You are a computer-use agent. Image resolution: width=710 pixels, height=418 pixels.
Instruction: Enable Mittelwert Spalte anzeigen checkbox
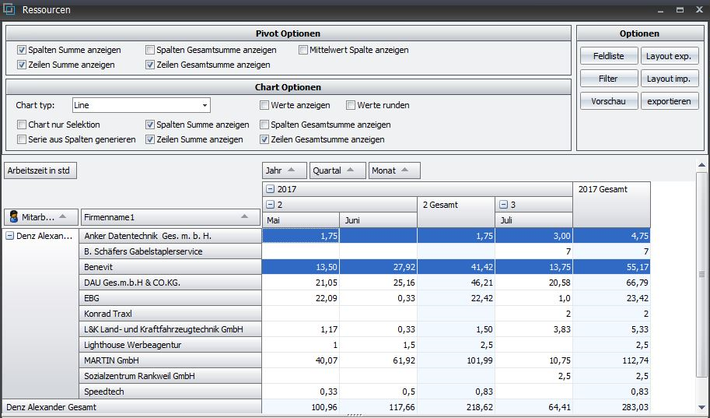pyautogui.click(x=303, y=50)
